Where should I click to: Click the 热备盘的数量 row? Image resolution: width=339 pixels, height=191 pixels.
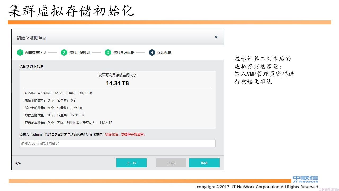(50, 101)
